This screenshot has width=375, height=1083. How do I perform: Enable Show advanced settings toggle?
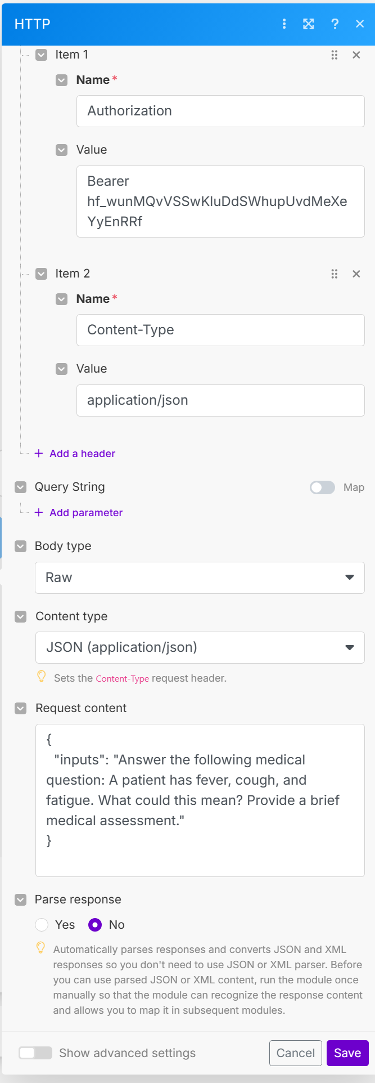[x=35, y=1053]
